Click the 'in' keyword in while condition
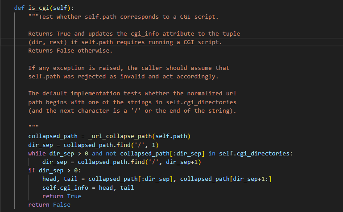Image resolution: width=343 pixels, height=212 pixels. tap(212, 154)
